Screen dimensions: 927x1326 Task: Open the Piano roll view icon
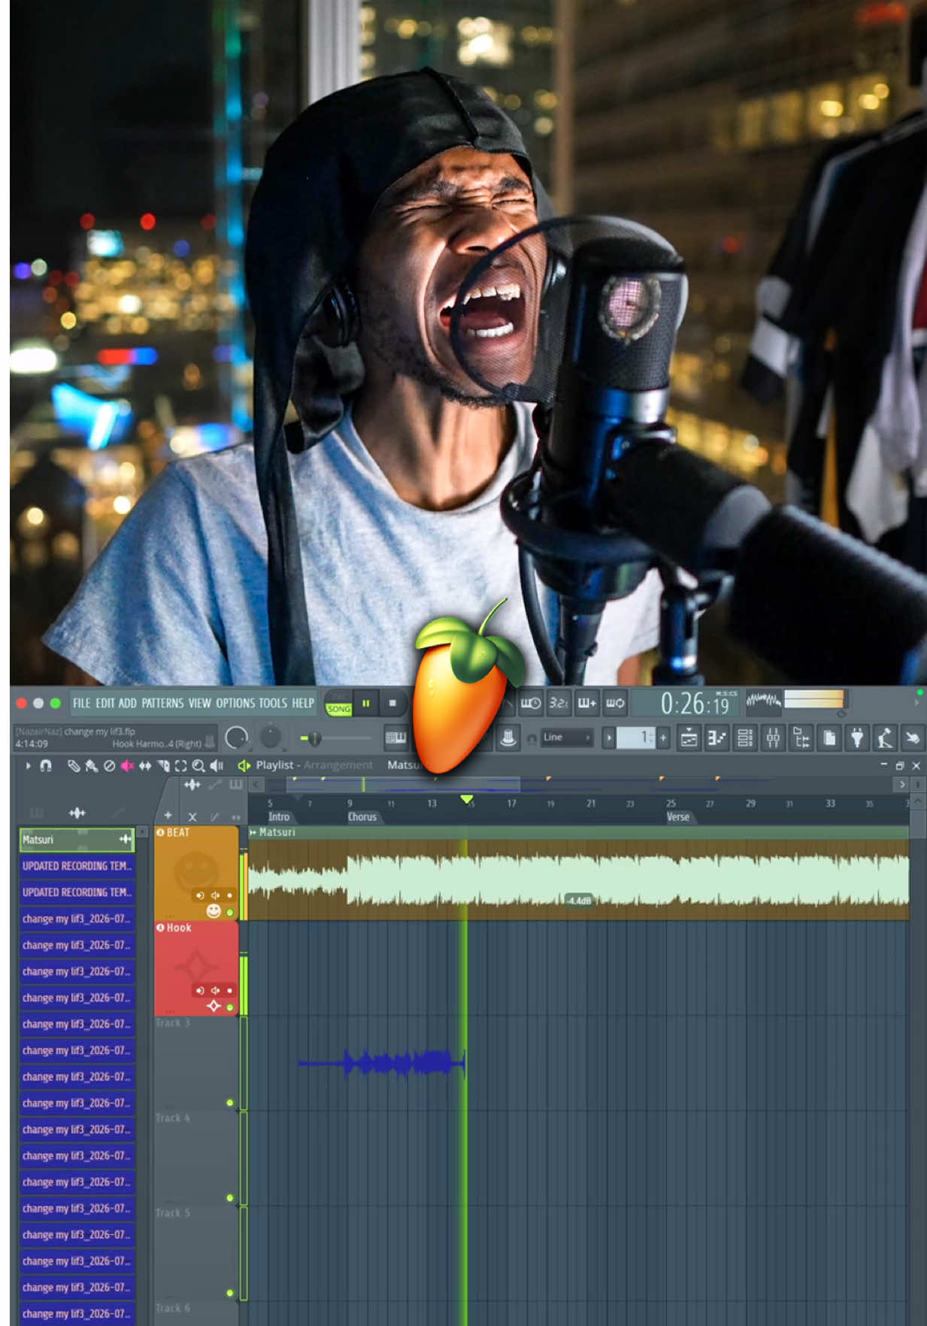[716, 738]
